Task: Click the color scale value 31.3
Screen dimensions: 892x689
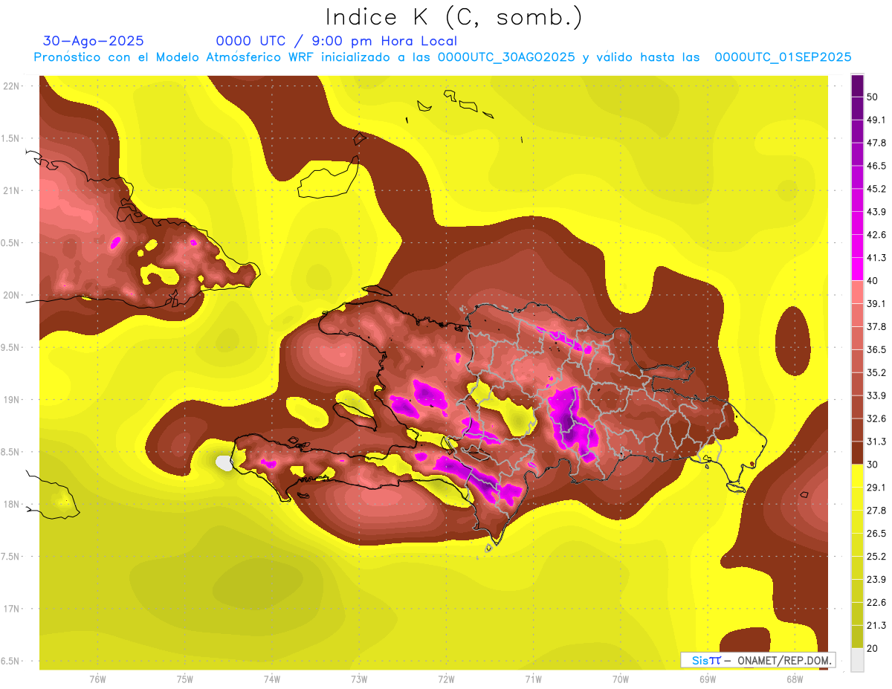Action: point(876,441)
